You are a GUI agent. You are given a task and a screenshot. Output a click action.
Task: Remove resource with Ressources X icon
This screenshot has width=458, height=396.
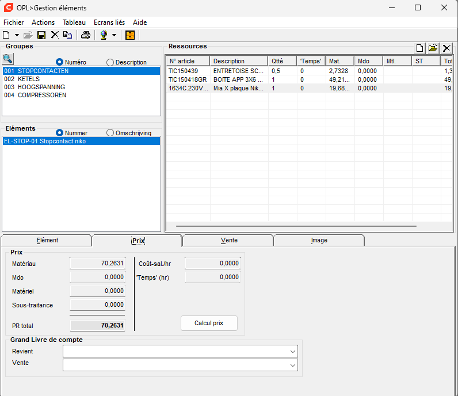click(x=446, y=48)
